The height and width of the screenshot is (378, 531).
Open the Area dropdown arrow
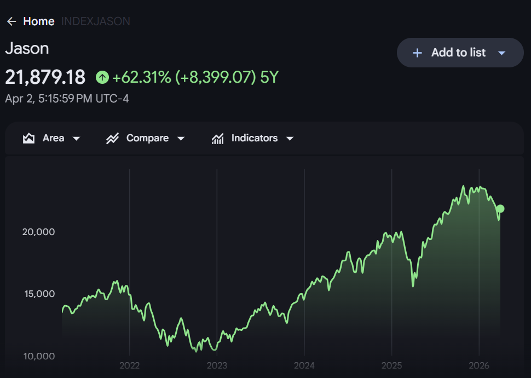(x=76, y=139)
